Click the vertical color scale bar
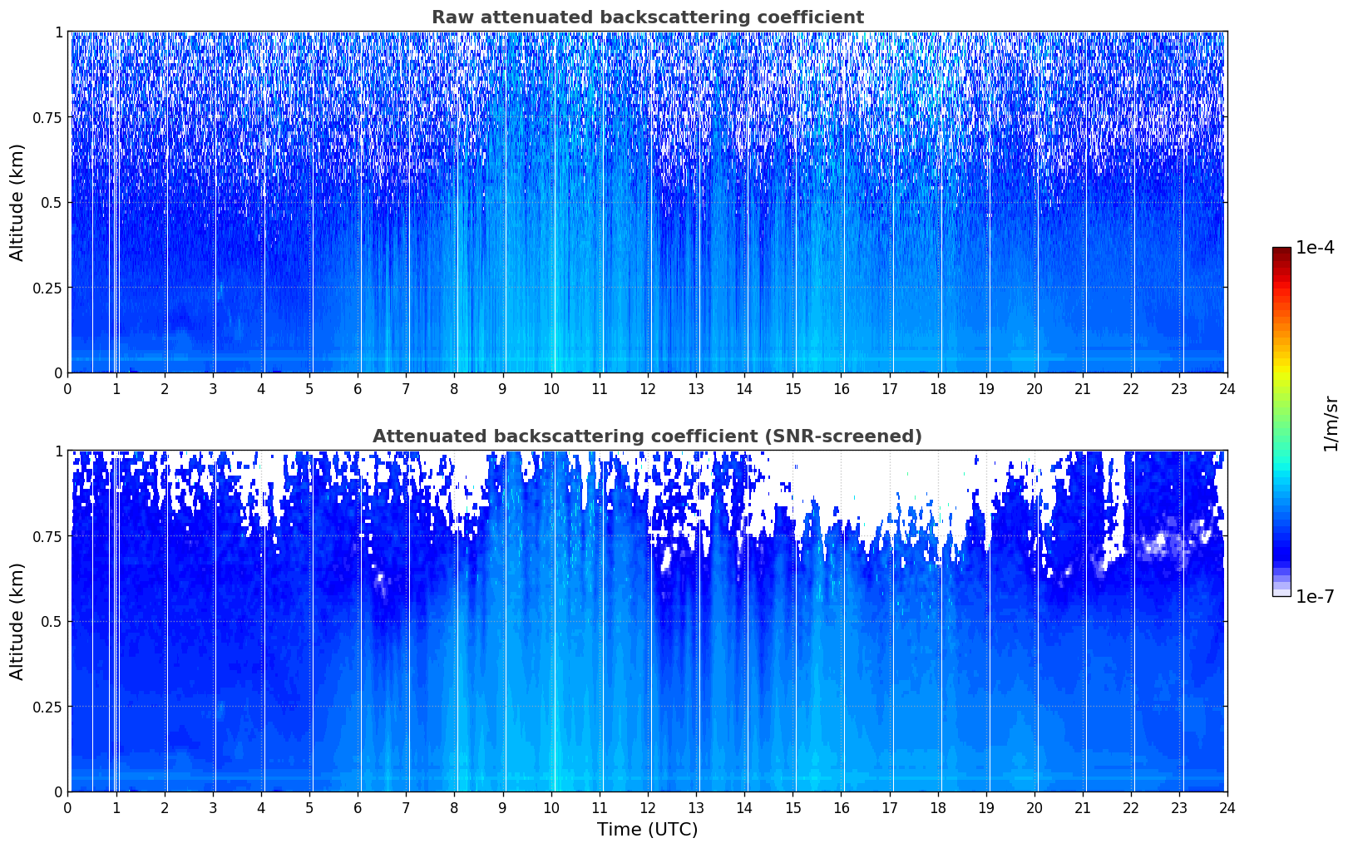Screen dimensions: 1348x848 tap(1281, 422)
